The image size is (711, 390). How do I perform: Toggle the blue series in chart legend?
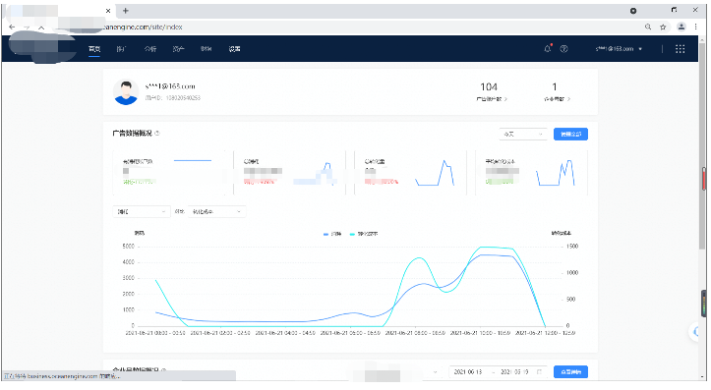point(332,234)
